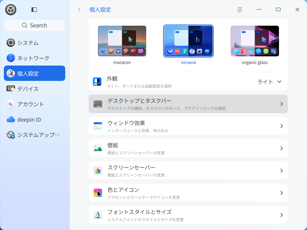The height and width of the screenshot is (230, 307).
Task: Go back with the header arrow
Action: tap(79, 10)
